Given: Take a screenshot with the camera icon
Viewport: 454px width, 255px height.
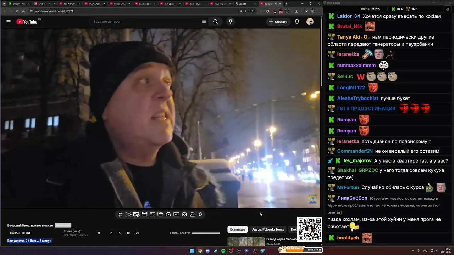Looking at the screenshot, I should [x=184, y=214].
